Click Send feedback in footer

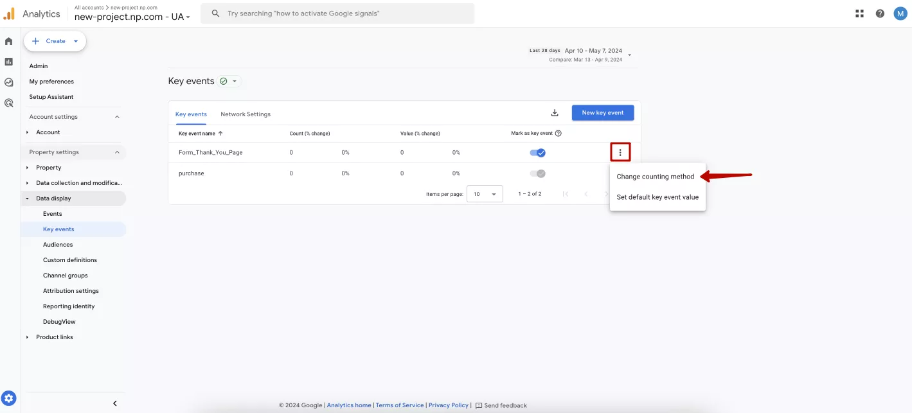pyautogui.click(x=501, y=405)
